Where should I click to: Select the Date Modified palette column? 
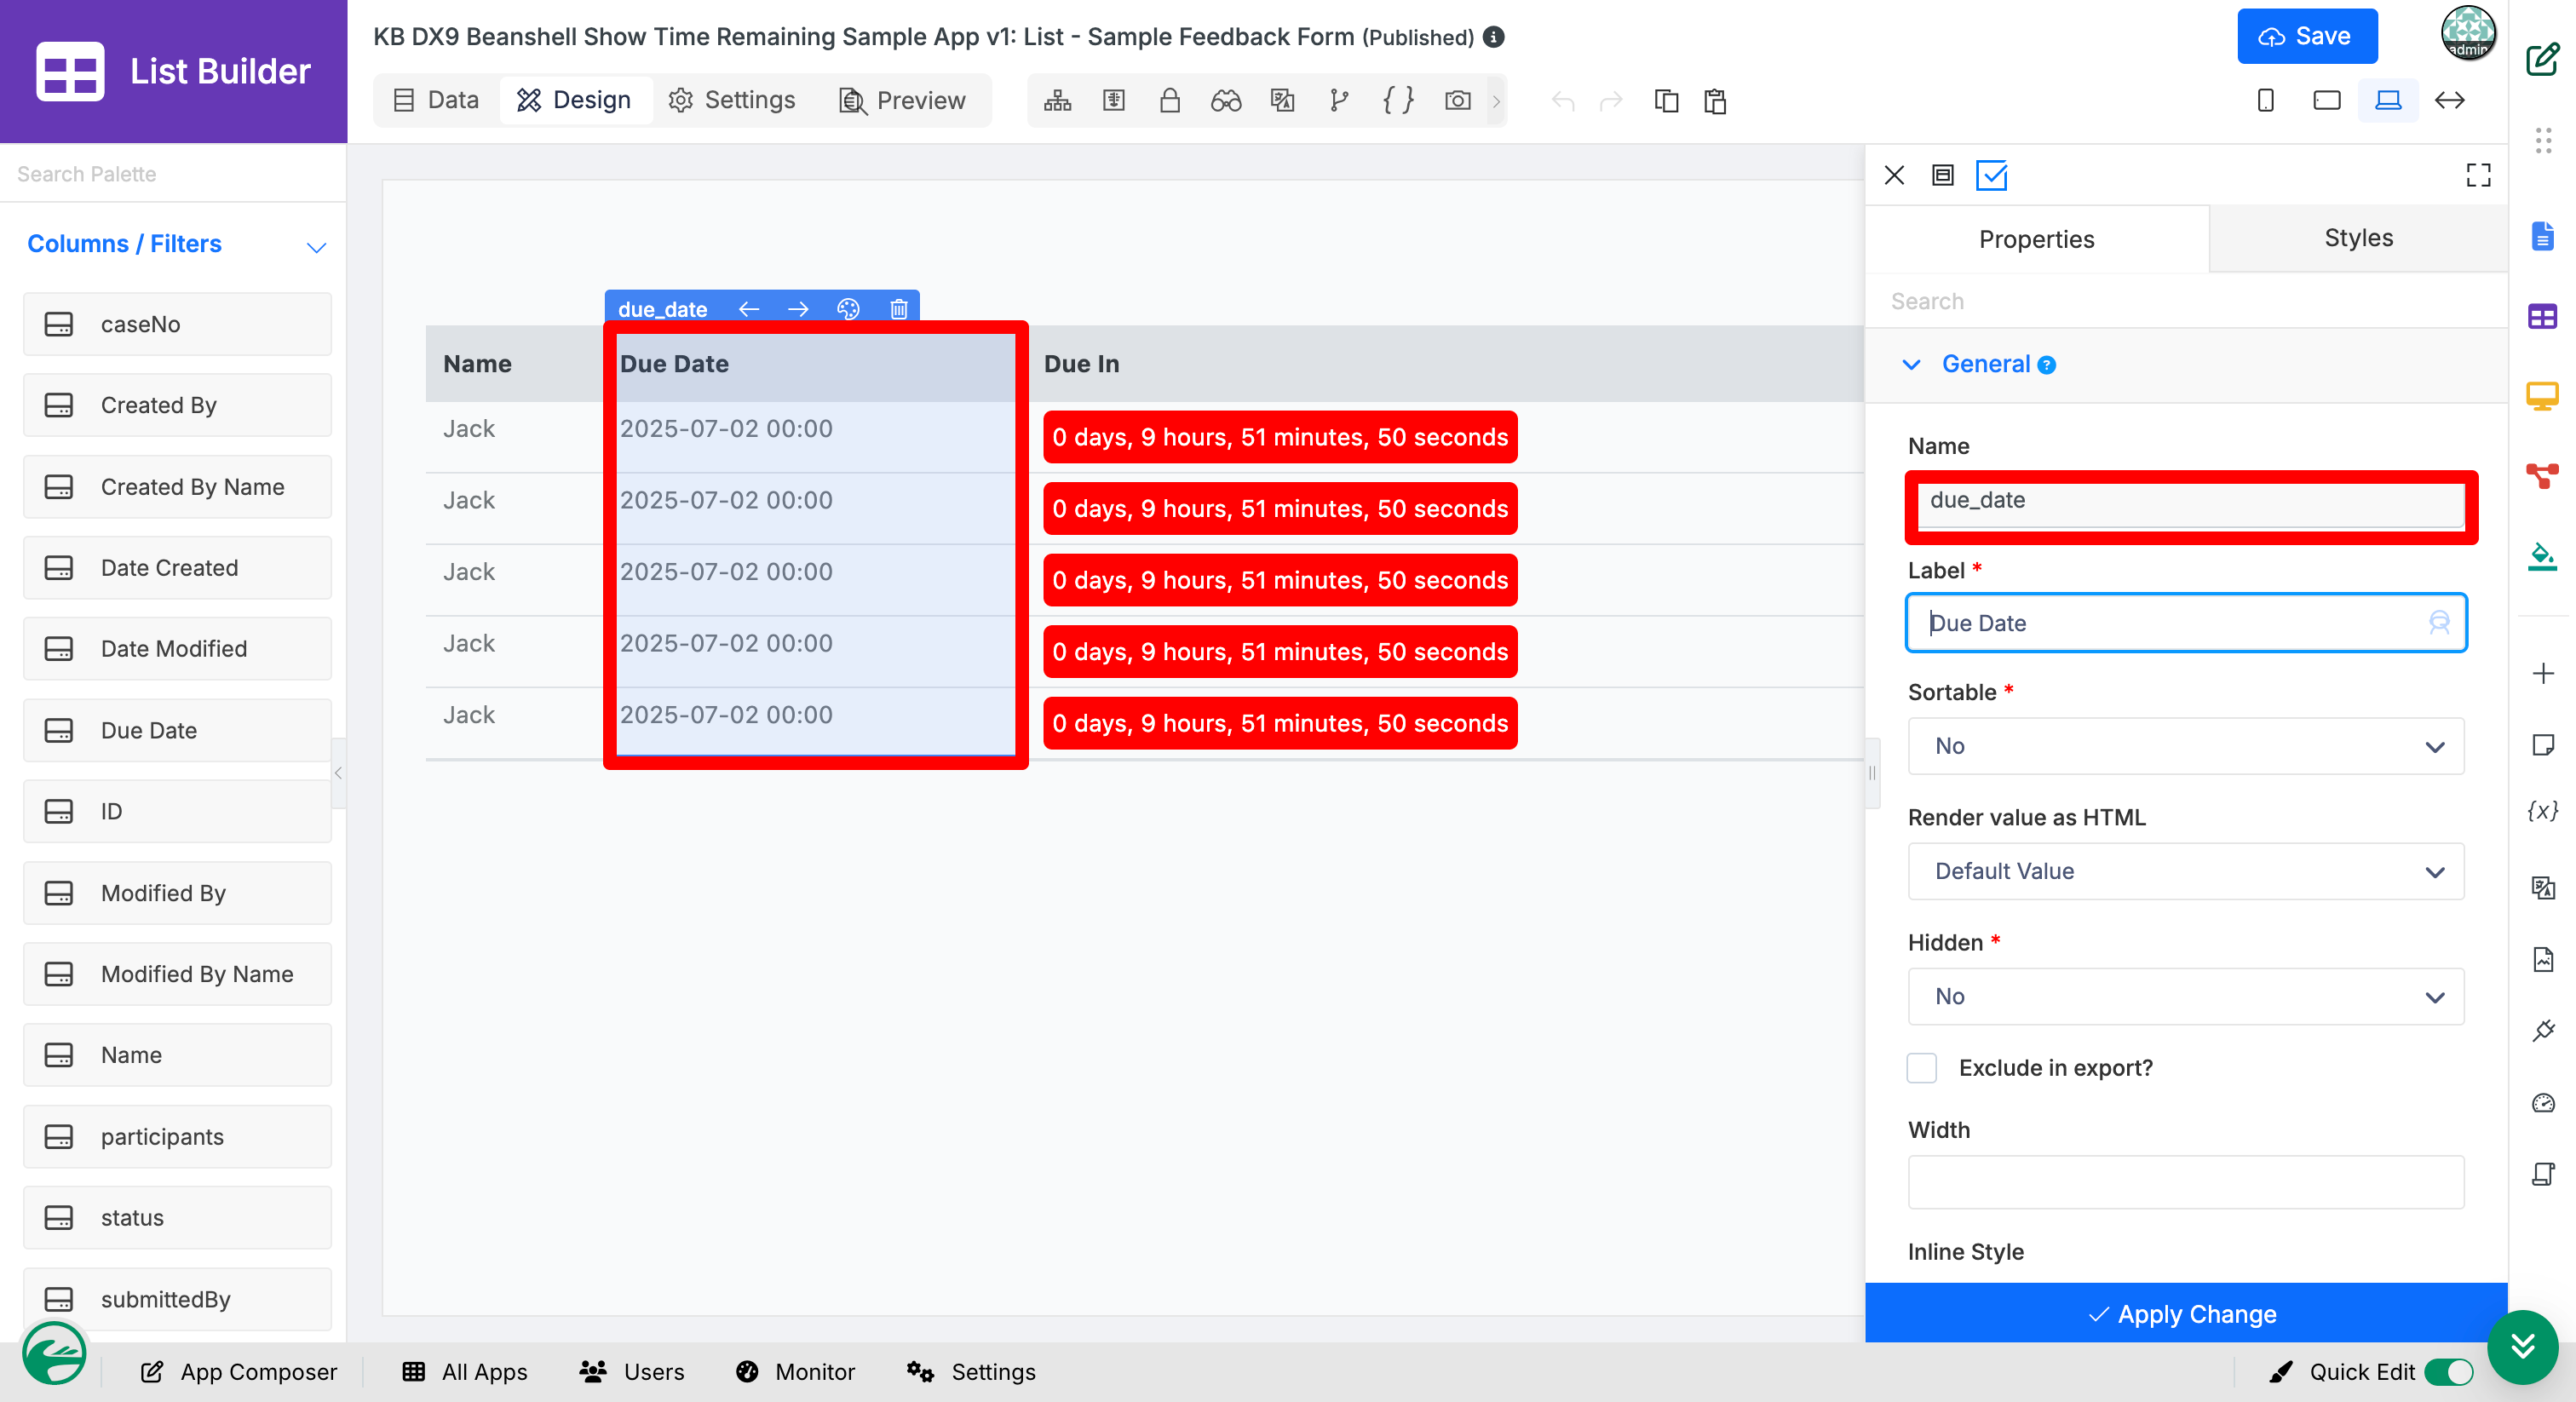[177, 649]
